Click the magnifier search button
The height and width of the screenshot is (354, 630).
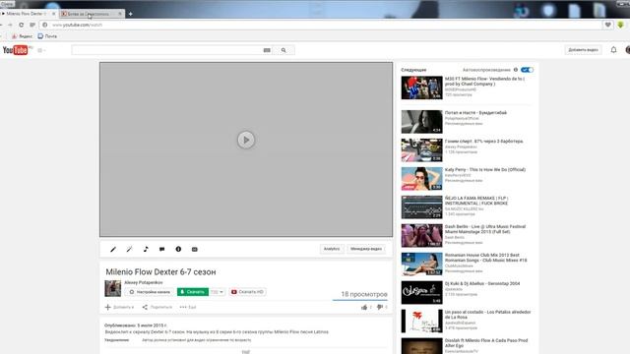click(283, 50)
